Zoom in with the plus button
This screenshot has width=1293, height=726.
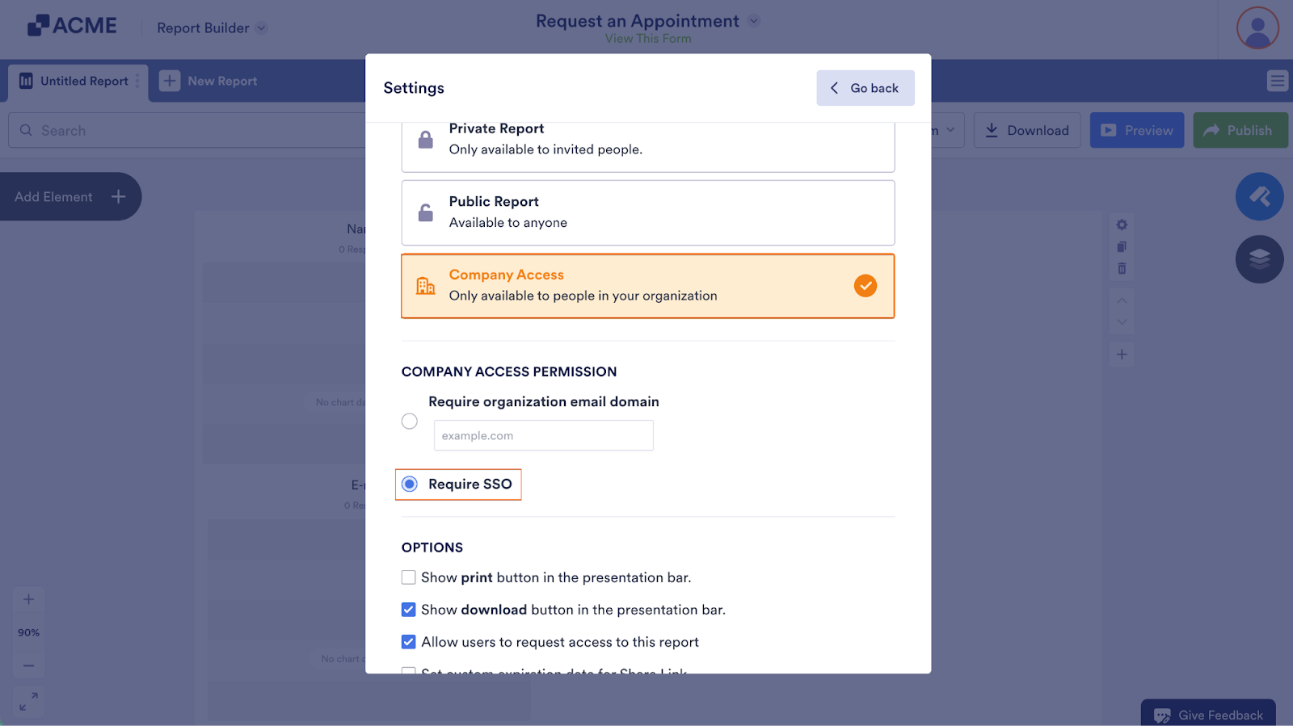point(28,599)
